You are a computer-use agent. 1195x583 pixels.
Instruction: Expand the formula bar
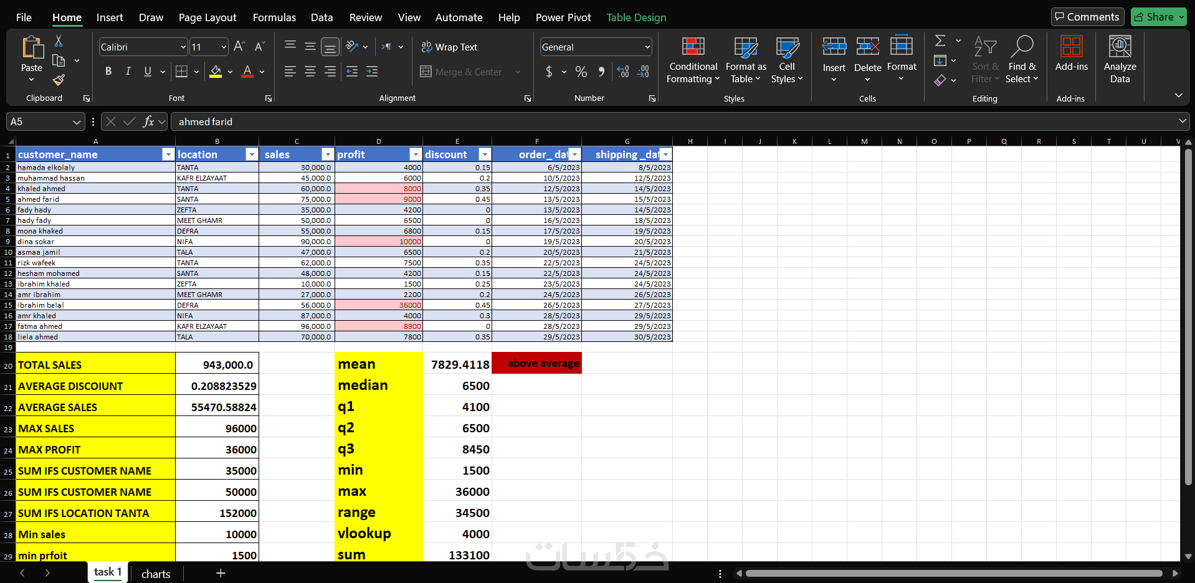click(1182, 121)
